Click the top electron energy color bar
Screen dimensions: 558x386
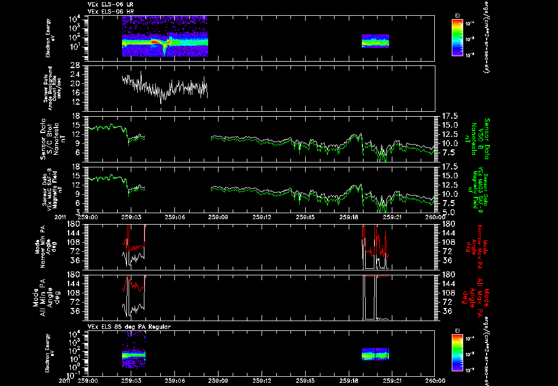pyautogui.click(x=457, y=38)
